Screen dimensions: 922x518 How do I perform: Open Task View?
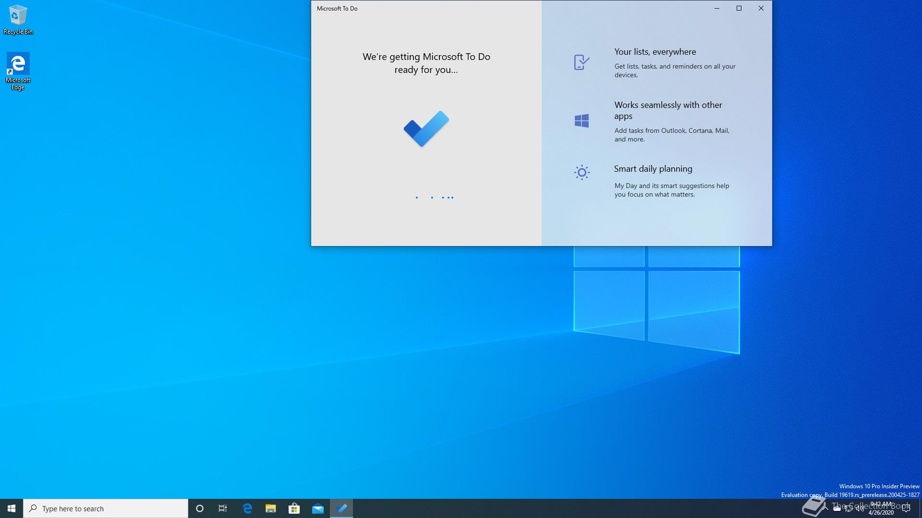tap(223, 508)
